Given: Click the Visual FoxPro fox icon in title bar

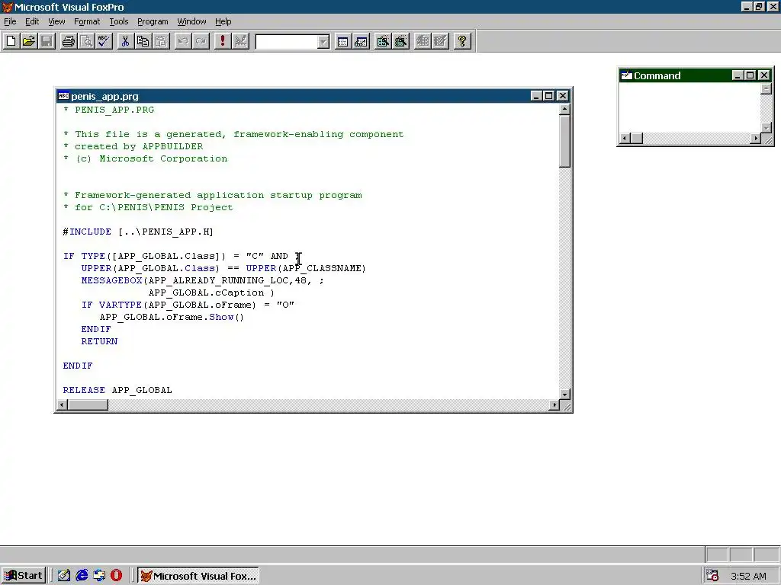Looking at the screenshot, I should click(x=7, y=6).
